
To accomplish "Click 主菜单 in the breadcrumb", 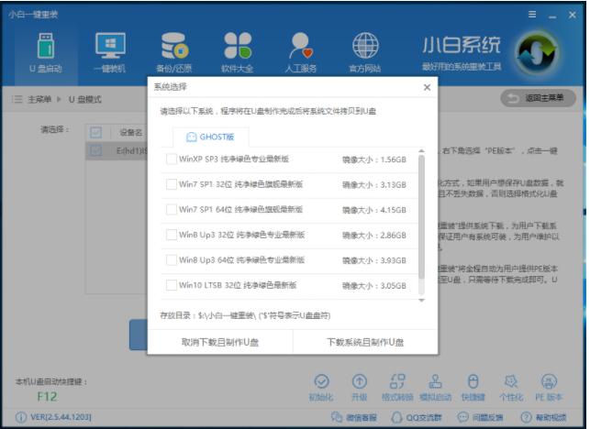I will [39, 98].
